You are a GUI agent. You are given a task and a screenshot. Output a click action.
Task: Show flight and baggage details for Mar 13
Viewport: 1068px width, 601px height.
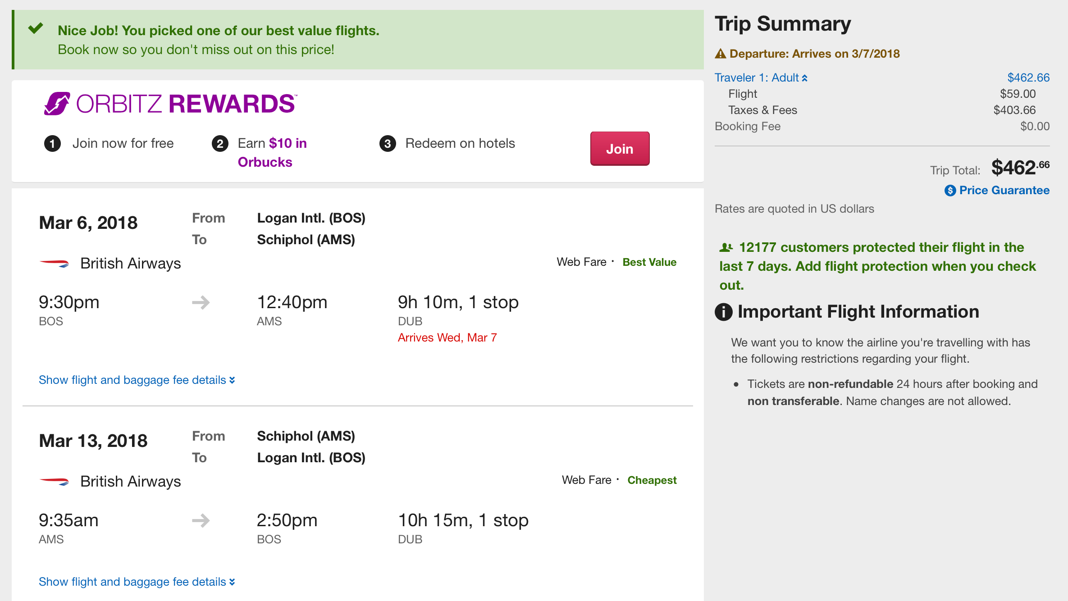137,582
